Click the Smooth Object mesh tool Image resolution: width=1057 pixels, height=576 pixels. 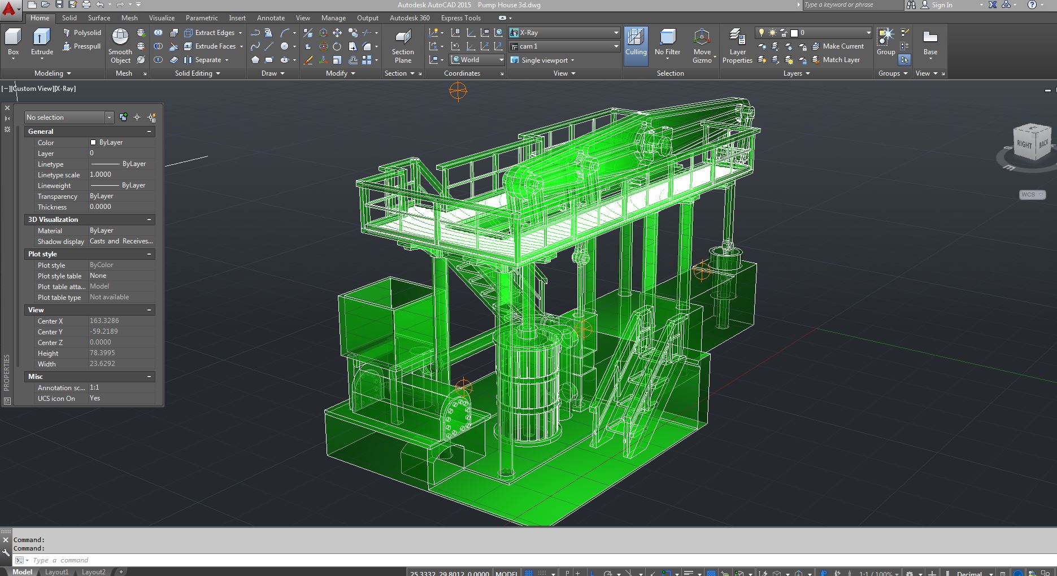coord(120,46)
